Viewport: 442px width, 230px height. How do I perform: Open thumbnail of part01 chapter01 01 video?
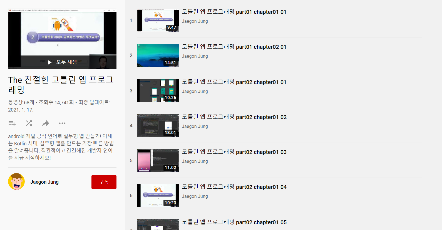click(158, 21)
